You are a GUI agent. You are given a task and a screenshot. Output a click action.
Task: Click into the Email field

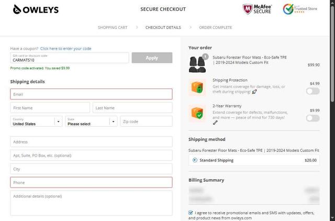coord(91,94)
